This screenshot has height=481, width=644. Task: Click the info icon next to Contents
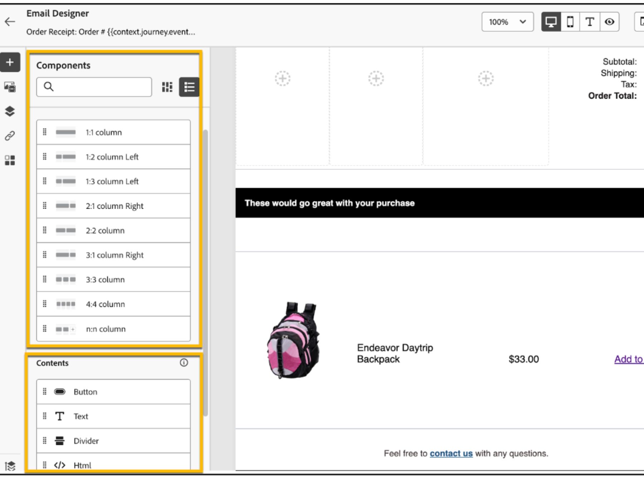(x=184, y=363)
